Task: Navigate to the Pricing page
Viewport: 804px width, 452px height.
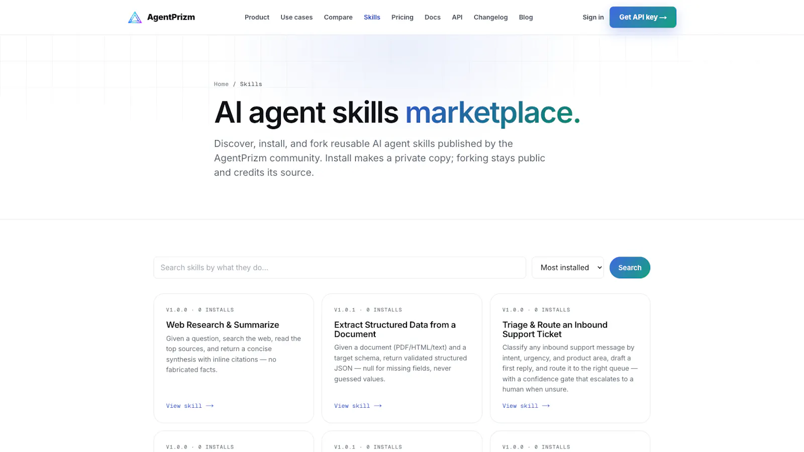Action: 403,17
